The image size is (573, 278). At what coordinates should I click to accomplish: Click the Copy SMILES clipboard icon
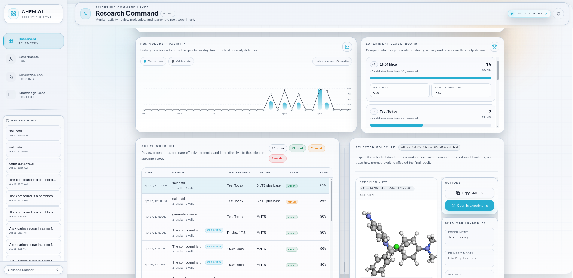pyautogui.click(x=458, y=193)
